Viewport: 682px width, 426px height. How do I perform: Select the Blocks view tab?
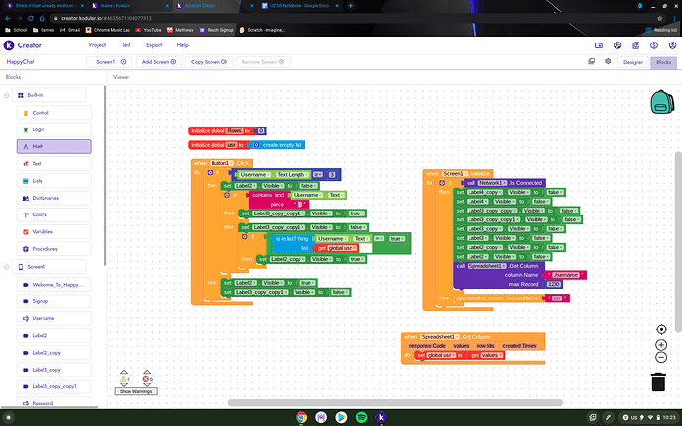coord(664,62)
